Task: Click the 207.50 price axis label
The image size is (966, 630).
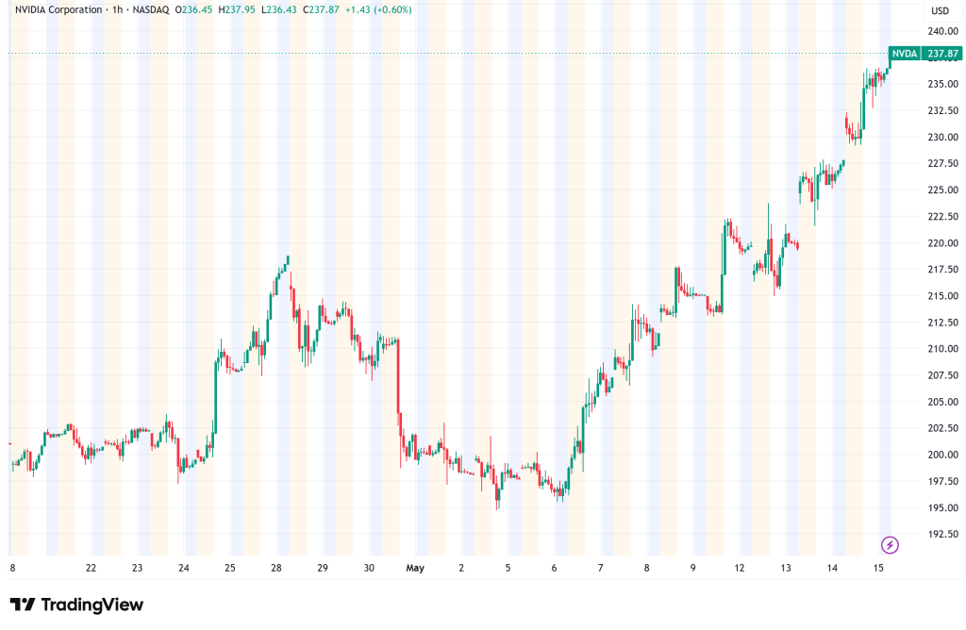Action: (x=942, y=375)
